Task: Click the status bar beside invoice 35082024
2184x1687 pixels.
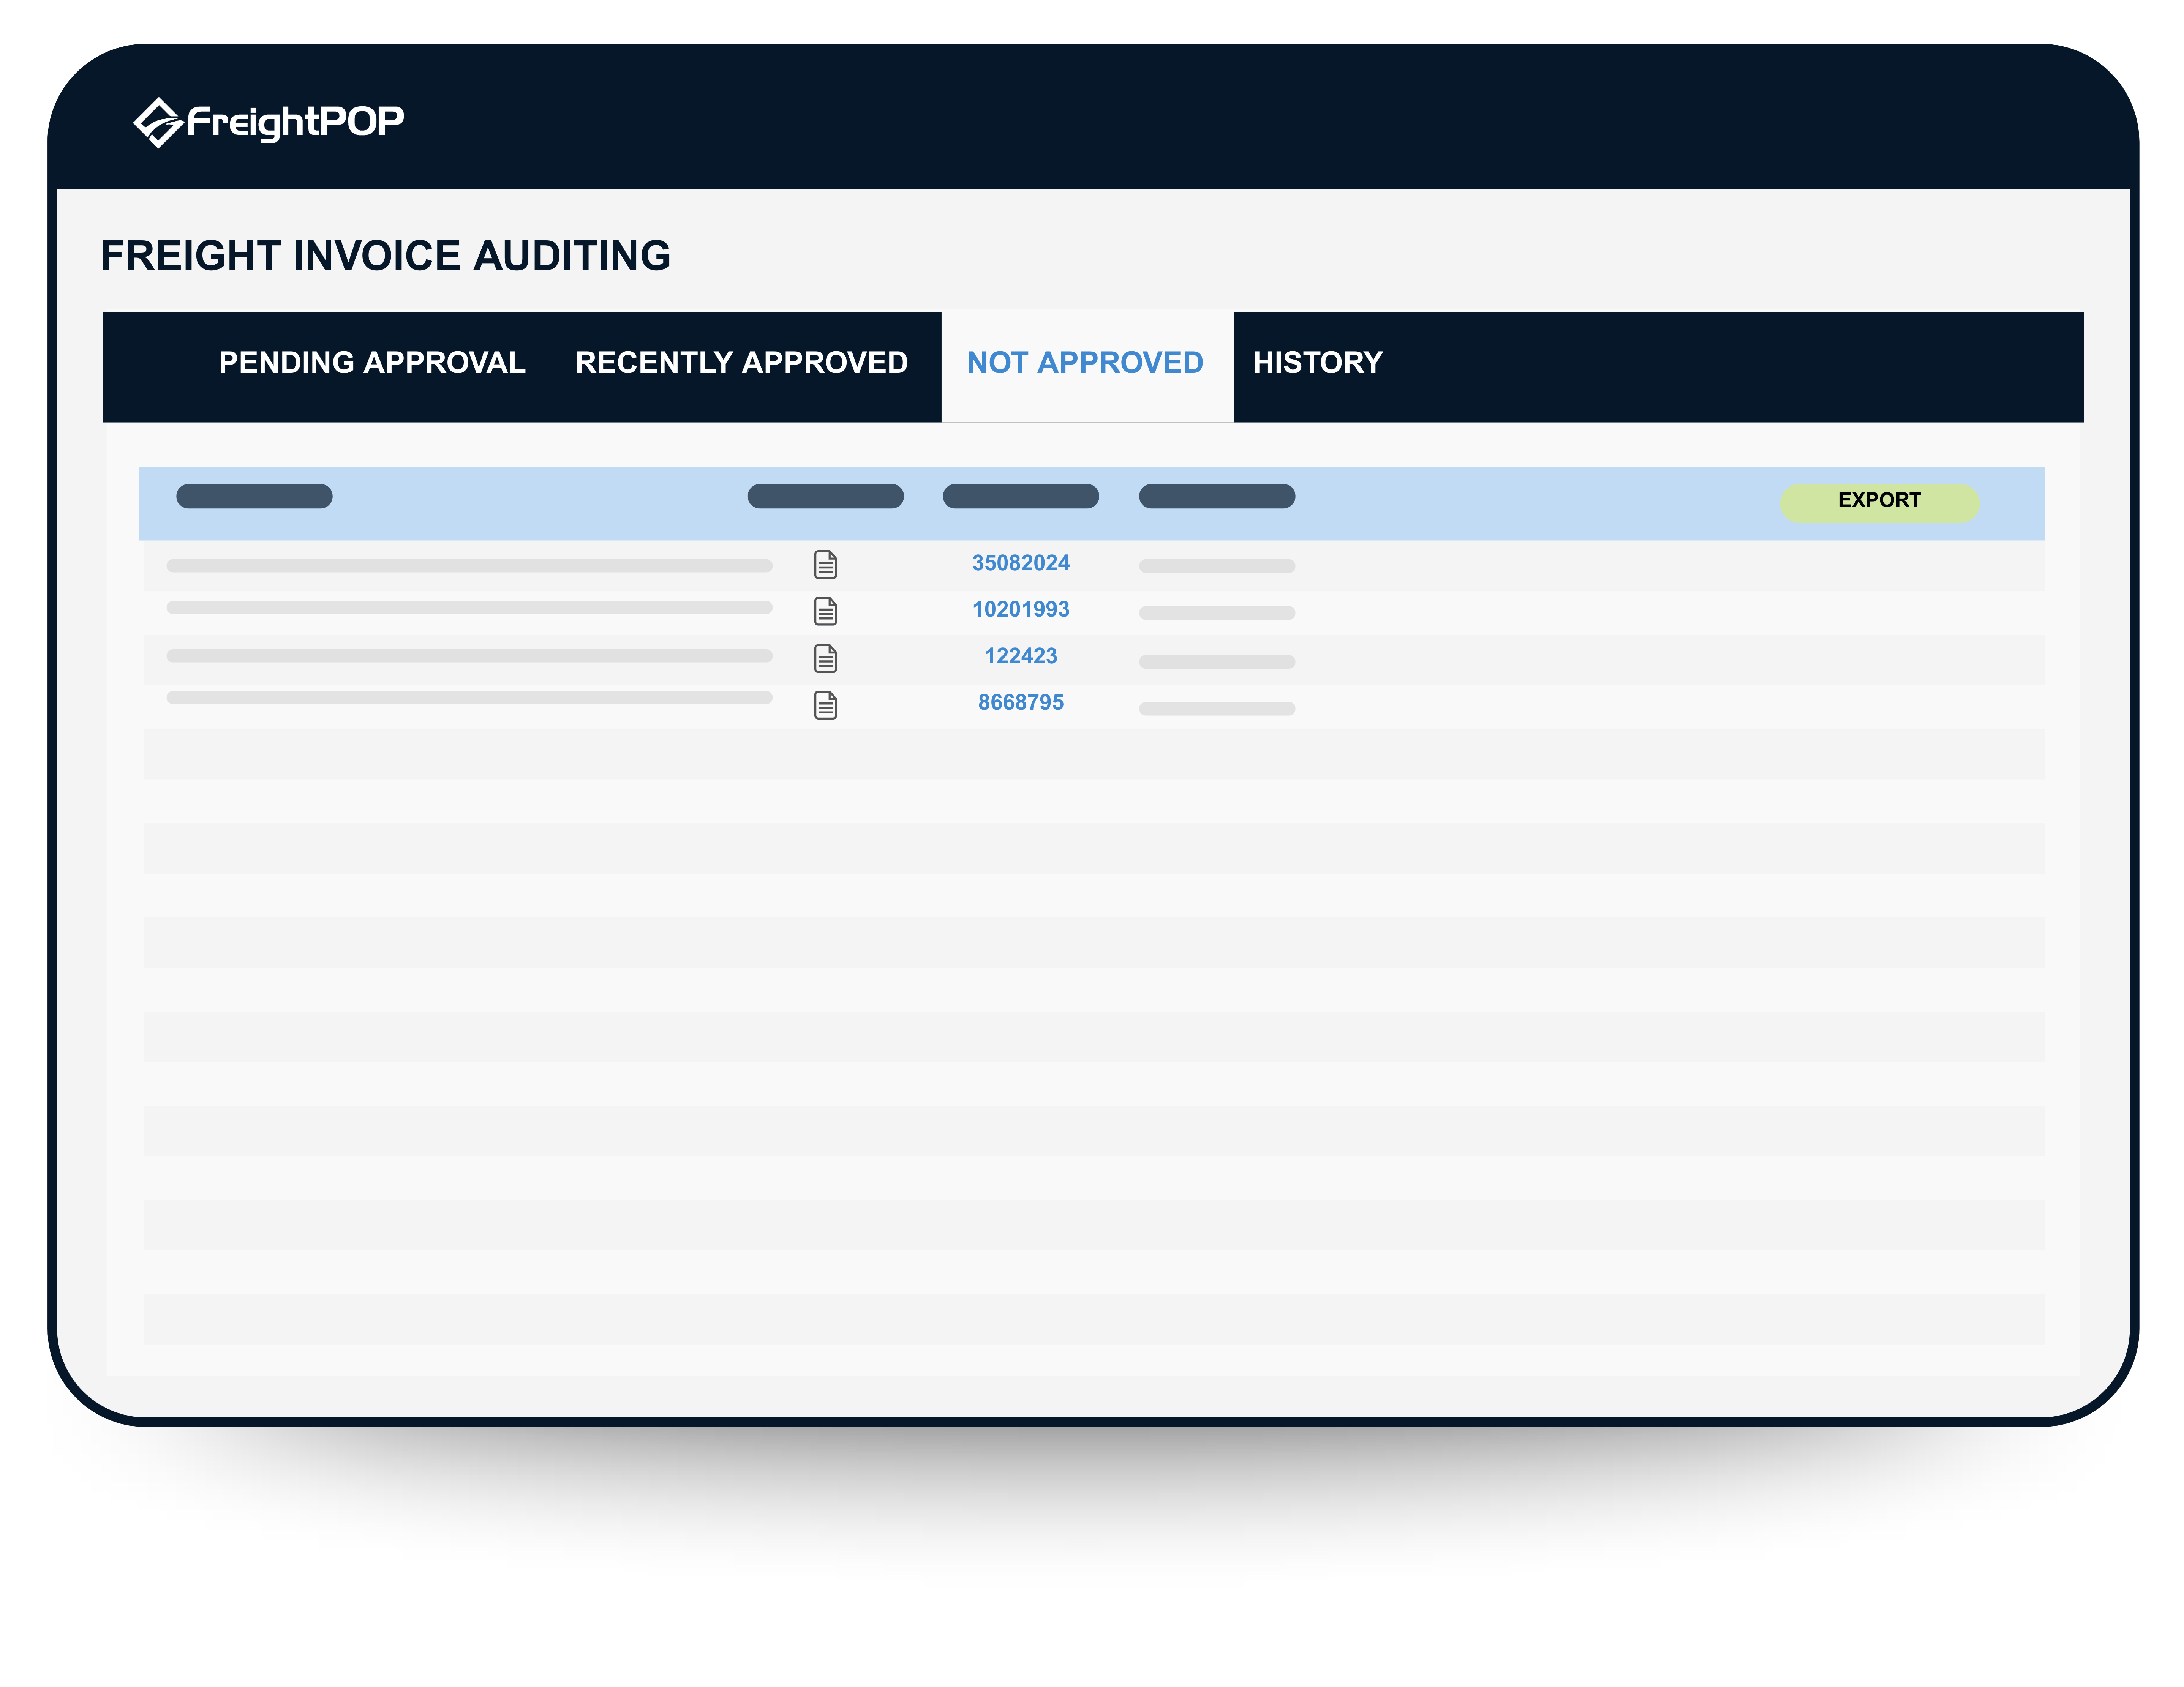Action: 1216,566
